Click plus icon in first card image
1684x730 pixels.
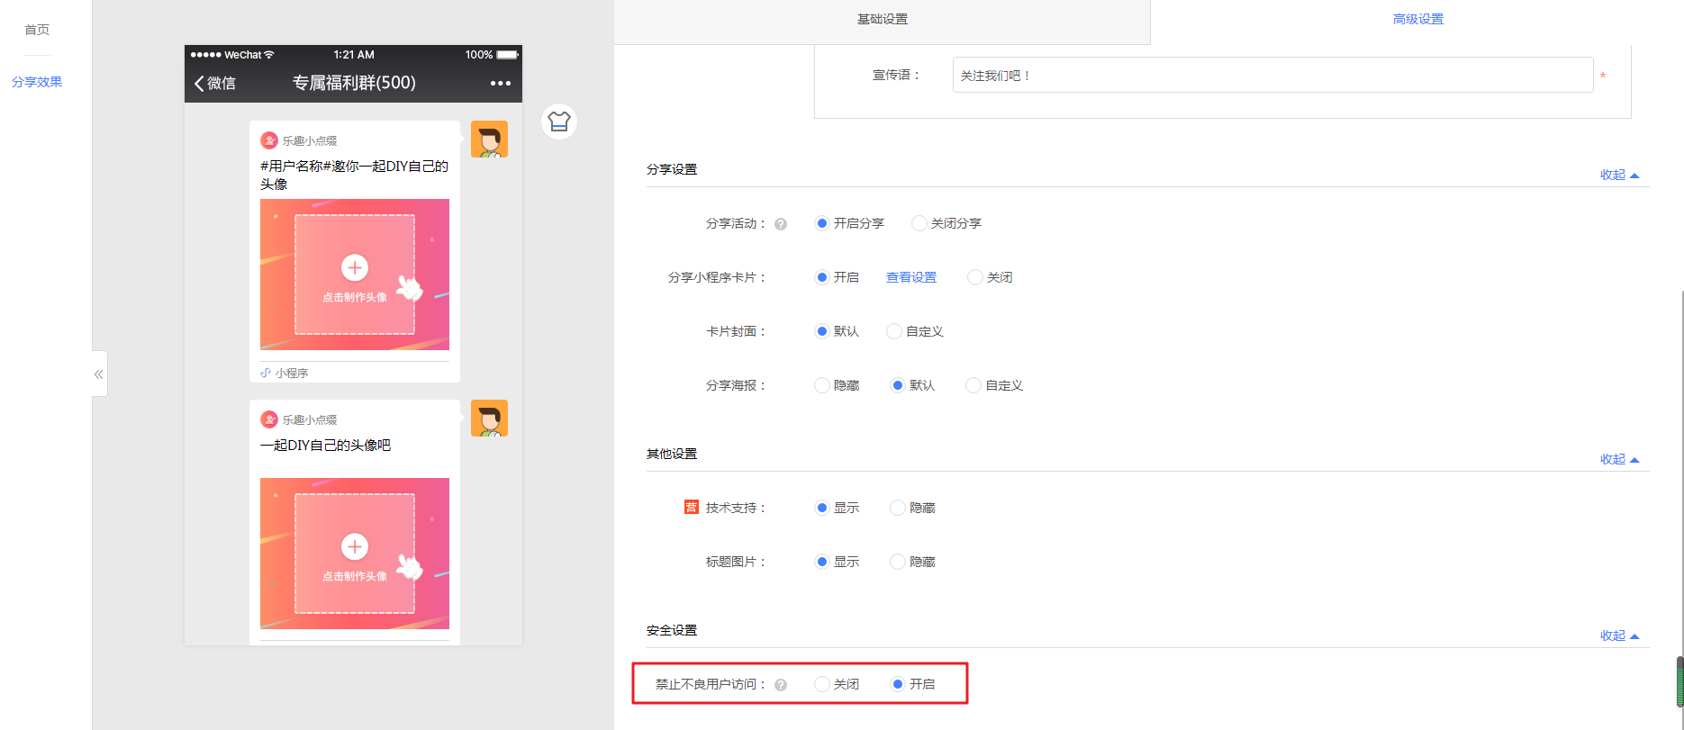tap(355, 267)
